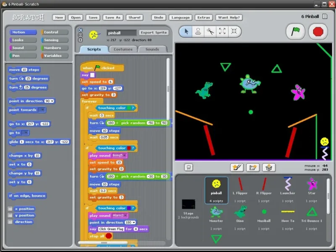Open the Control blocks category
336x252 pixels.
tap(55, 32)
